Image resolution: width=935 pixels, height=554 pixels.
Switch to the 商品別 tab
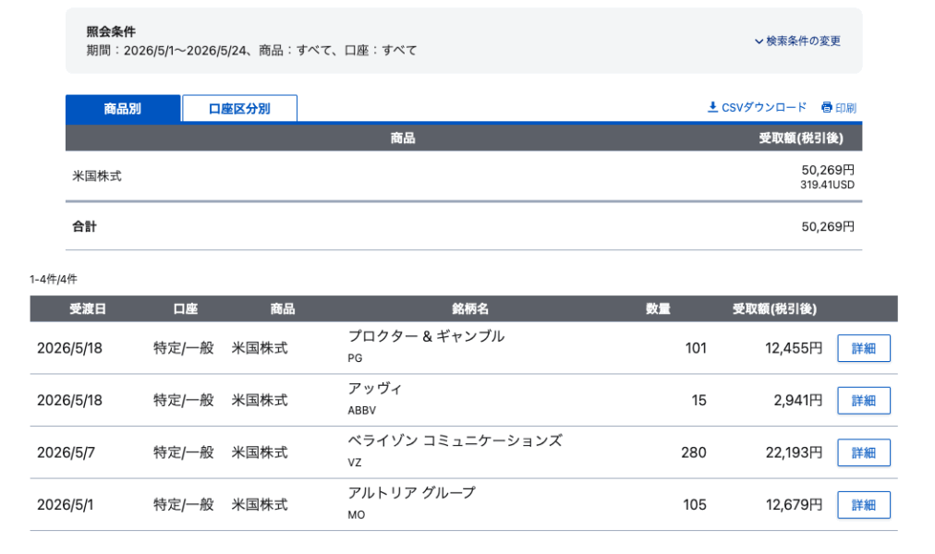(123, 108)
